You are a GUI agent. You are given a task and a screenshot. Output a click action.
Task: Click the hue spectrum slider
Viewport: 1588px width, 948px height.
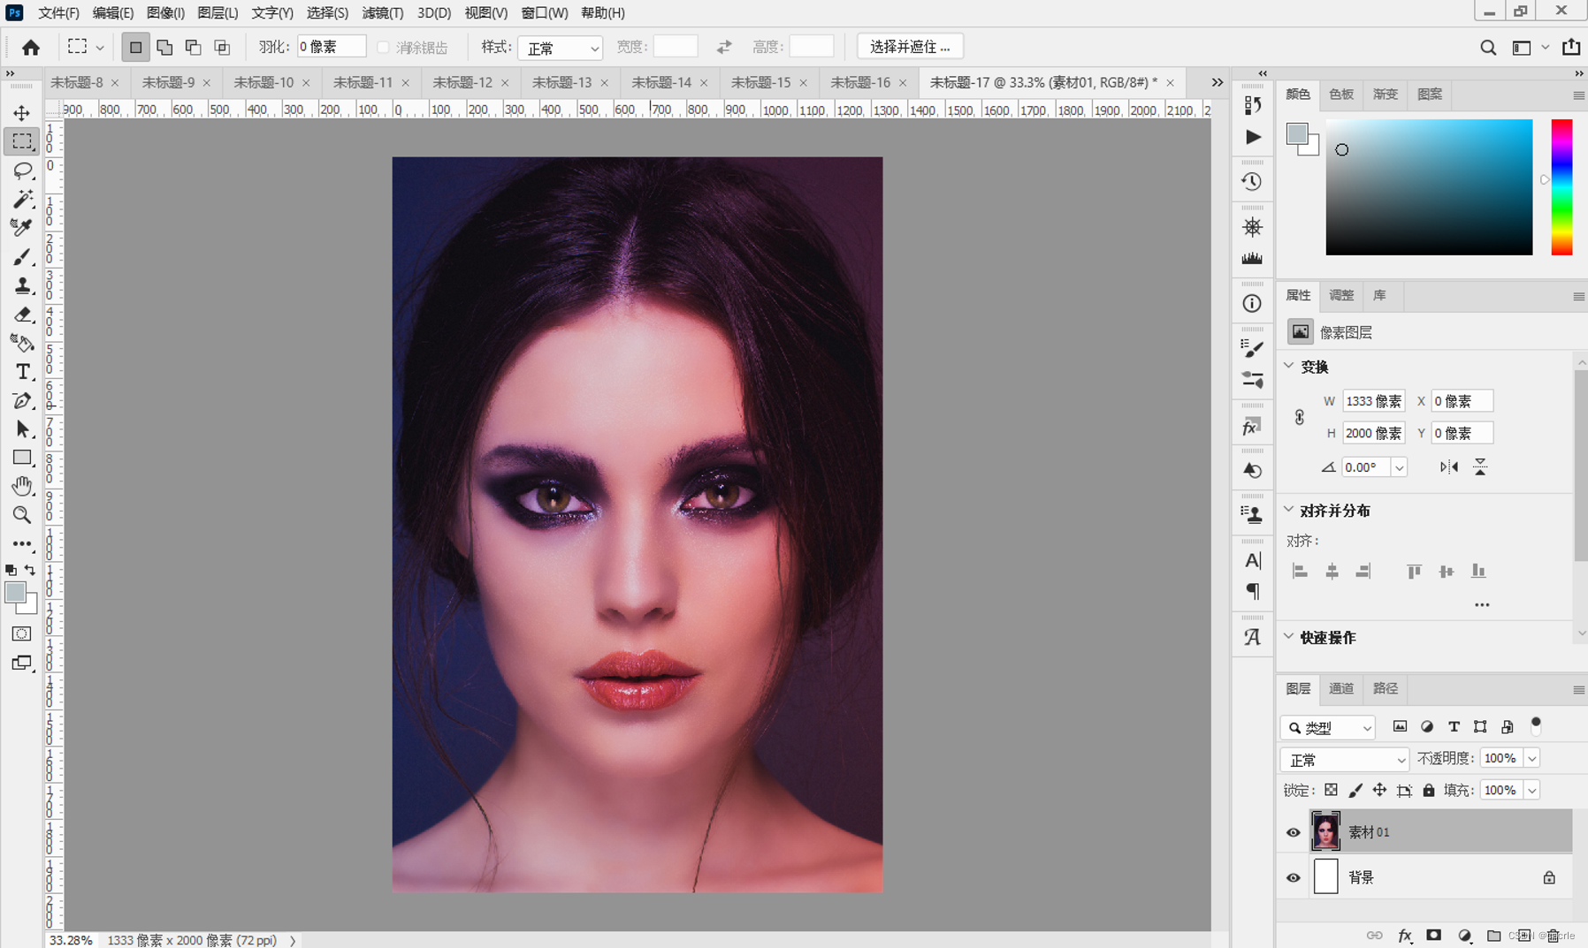coord(1561,187)
